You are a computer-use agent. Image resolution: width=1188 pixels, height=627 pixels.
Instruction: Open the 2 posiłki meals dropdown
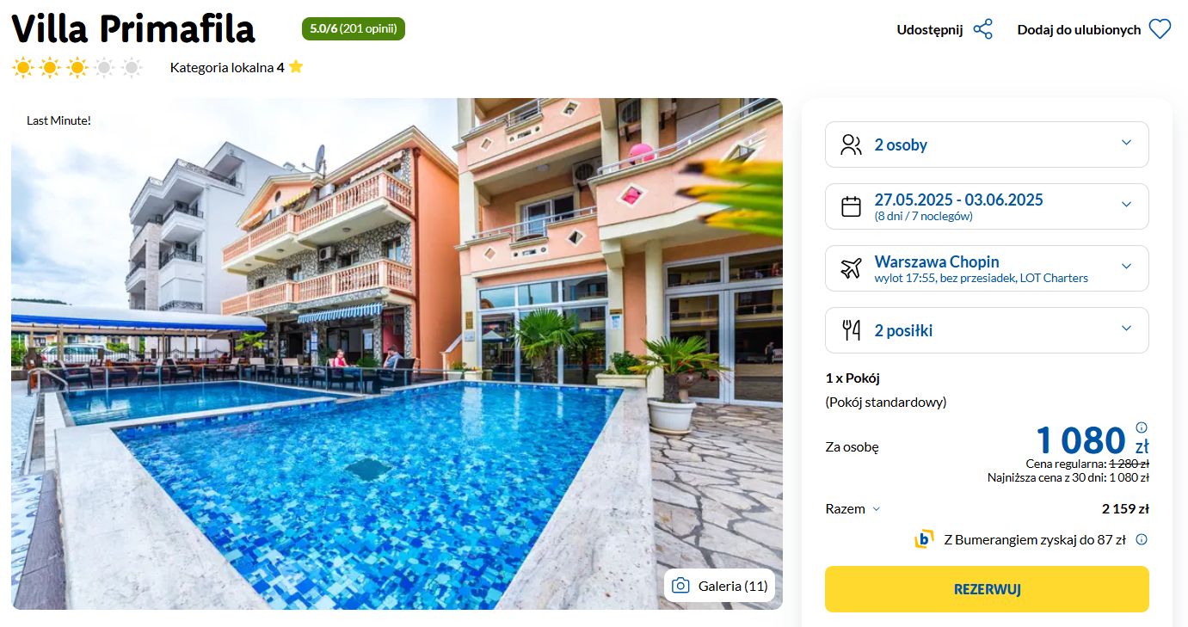(x=987, y=330)
